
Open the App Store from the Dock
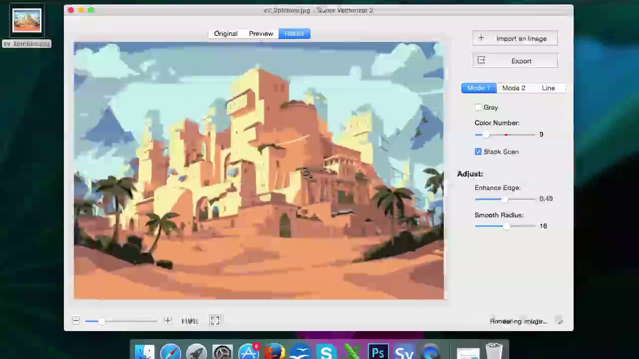248,352
